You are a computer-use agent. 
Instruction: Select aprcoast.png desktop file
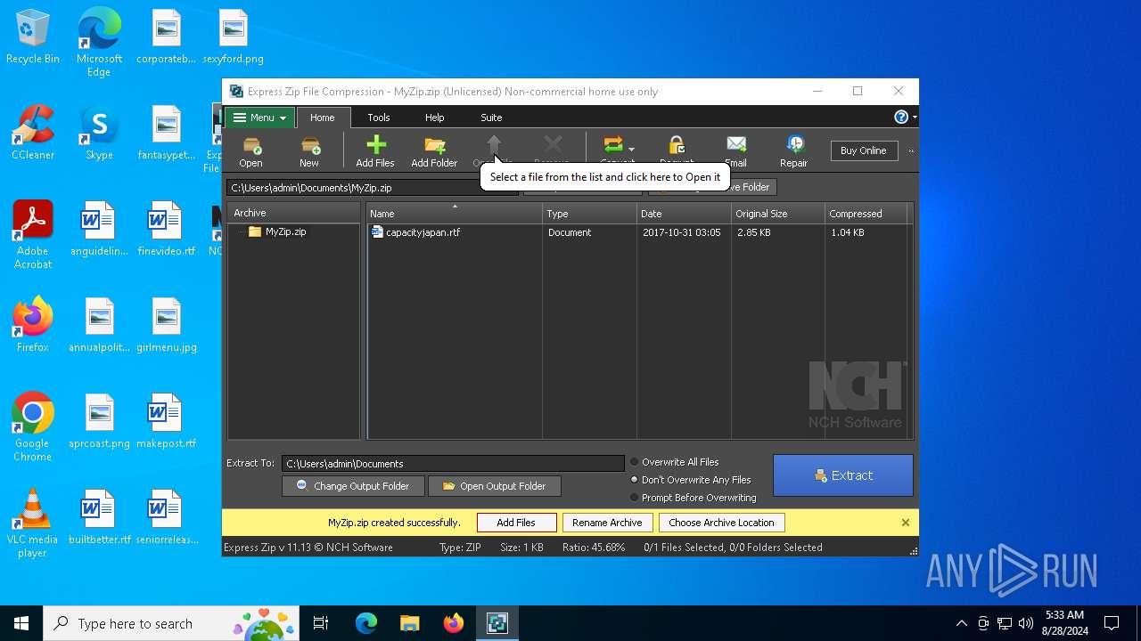(x=99, y=422)
